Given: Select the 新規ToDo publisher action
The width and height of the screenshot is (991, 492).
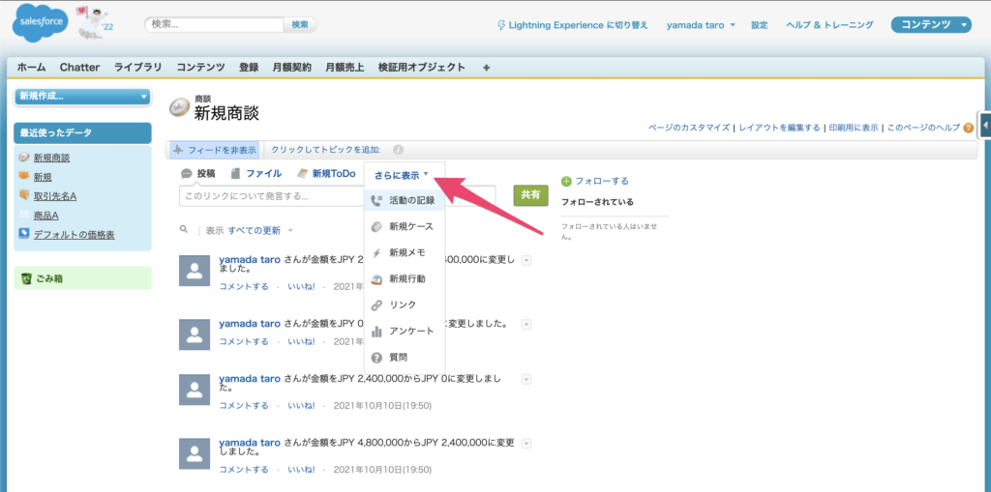Looking at the screenshot, I should [x=326, y=174].
